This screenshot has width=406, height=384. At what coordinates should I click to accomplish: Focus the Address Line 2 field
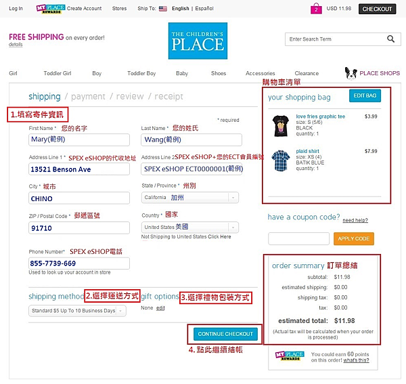coord(191,169)
